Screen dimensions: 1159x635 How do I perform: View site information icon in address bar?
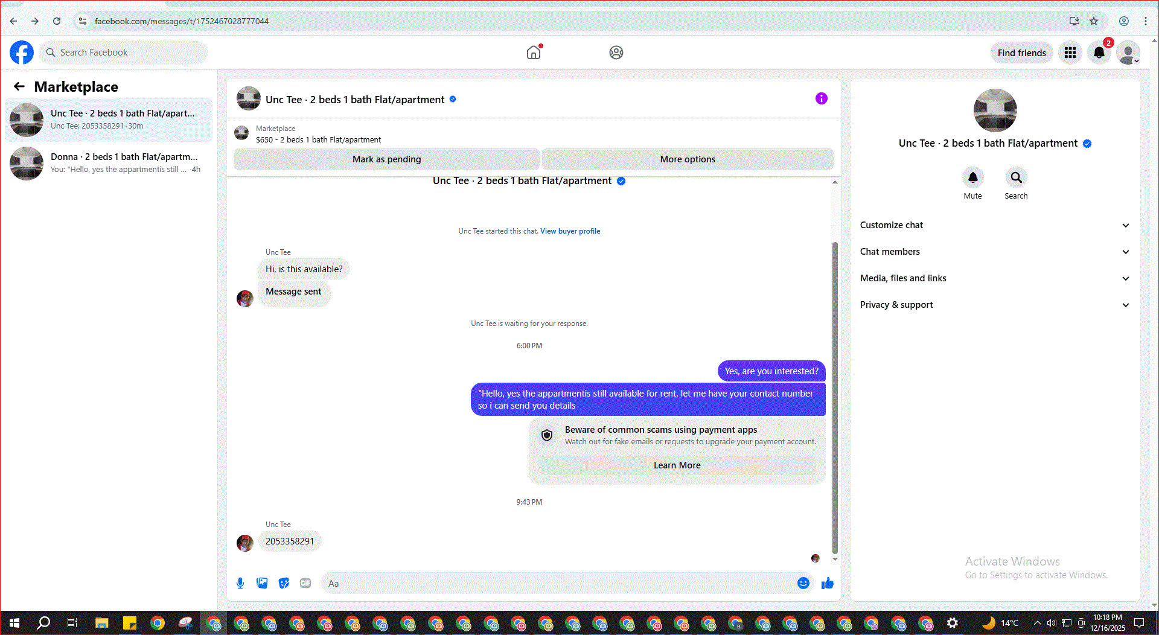coord(83,21)
